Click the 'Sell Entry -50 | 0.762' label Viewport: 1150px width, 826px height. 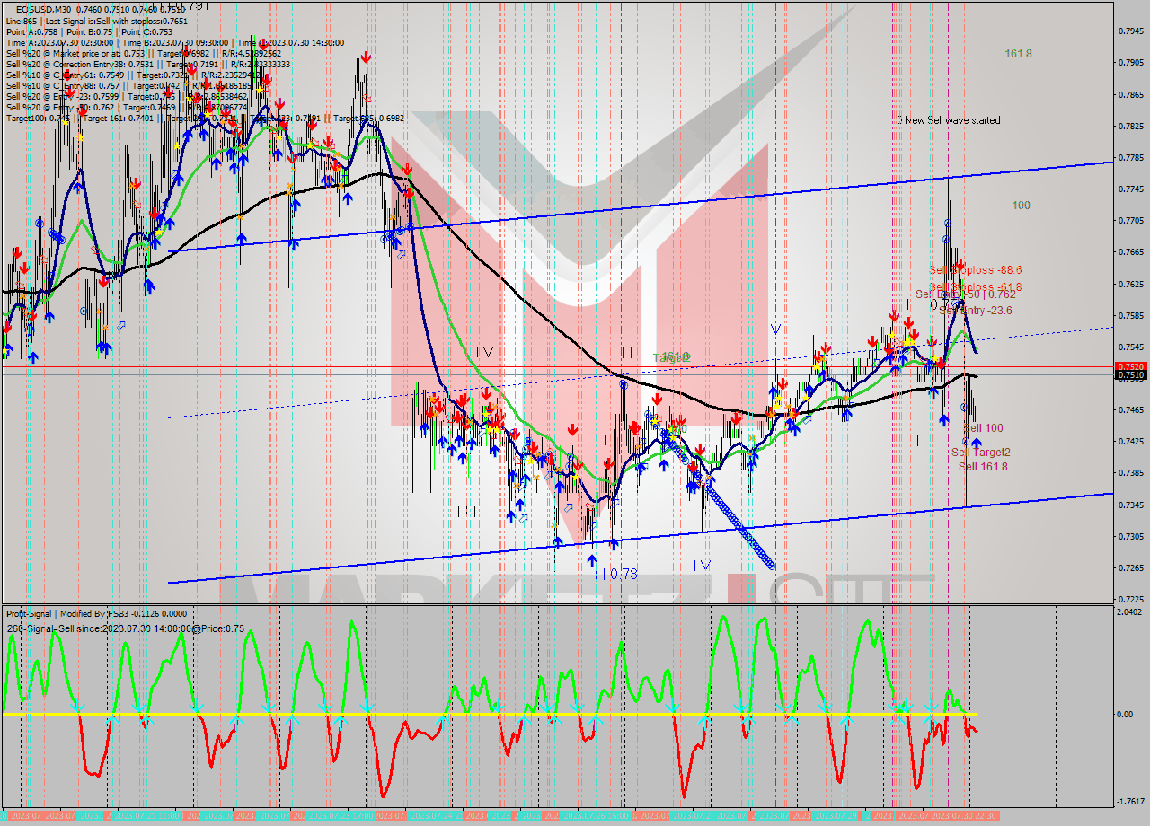coord(966,294)
